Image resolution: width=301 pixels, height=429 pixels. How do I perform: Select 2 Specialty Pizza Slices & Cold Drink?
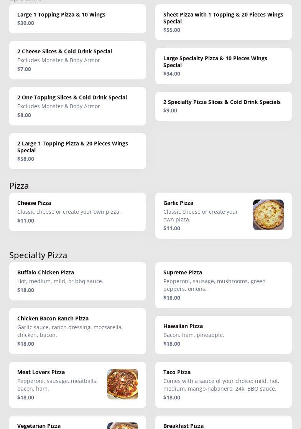[x=224, y=106]
